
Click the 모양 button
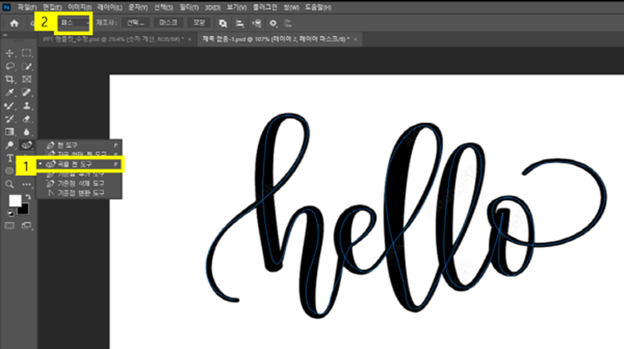point(199,22)
